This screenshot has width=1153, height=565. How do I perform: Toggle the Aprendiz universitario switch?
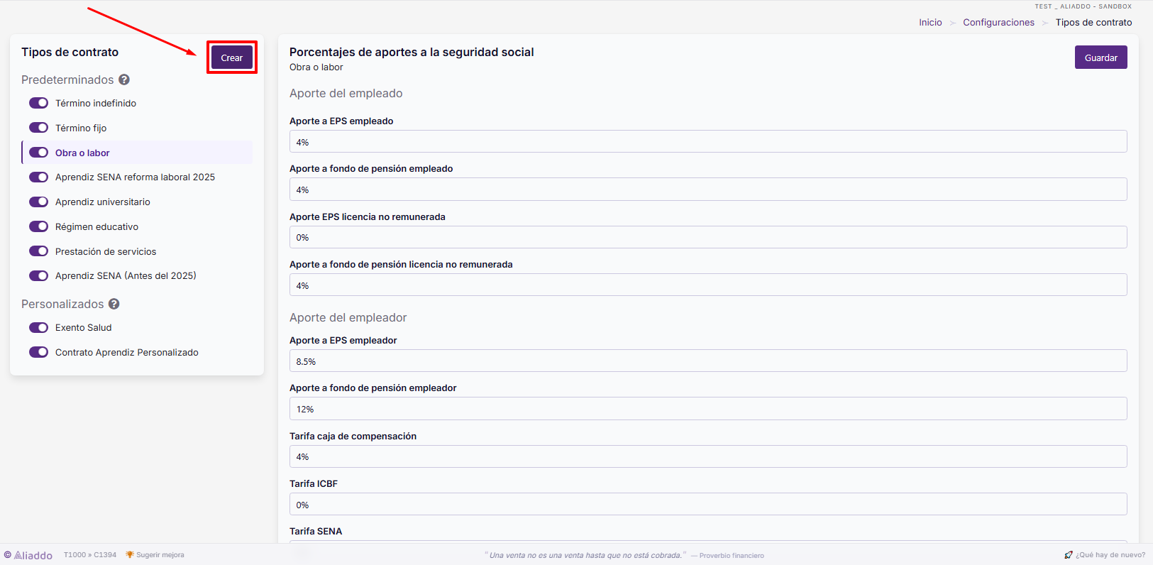point(38,202)
